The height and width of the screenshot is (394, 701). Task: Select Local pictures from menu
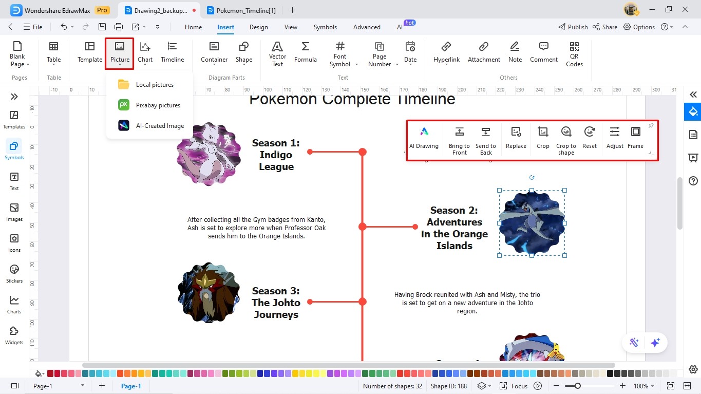coord(149,85)
